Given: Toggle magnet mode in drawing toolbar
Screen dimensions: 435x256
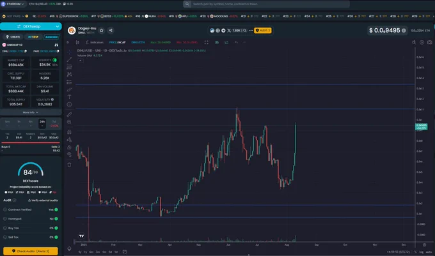Looking at the screenshot, I should tap(69, 132).
